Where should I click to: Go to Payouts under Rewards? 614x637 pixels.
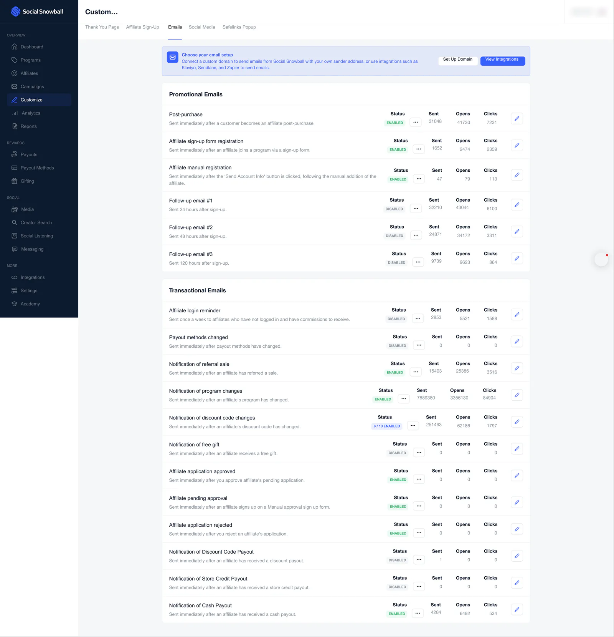(39, 154)
